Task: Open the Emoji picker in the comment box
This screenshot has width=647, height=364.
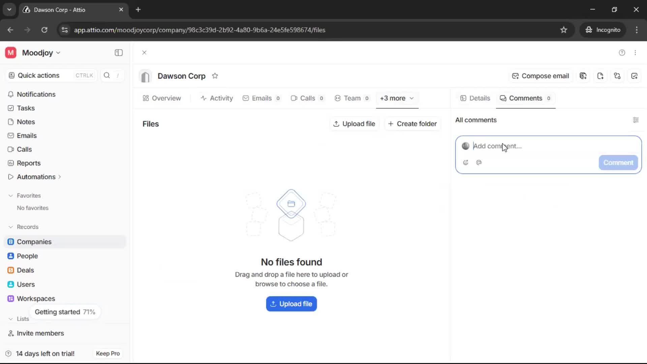Action: coord(466,162)
